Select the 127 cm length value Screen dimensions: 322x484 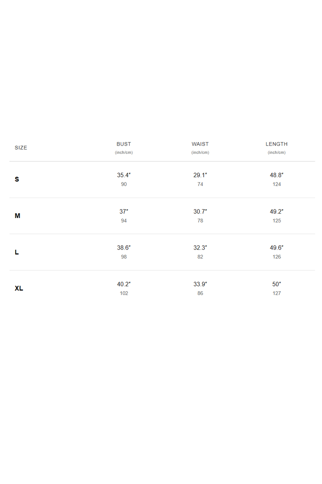pos(276,293)
